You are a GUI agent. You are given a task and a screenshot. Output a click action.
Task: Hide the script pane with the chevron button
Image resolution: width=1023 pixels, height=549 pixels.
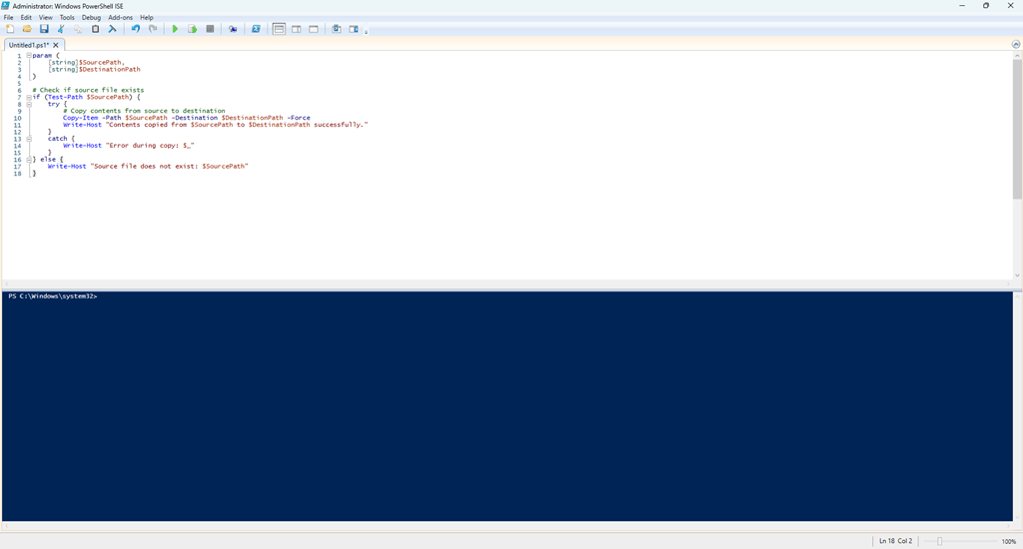[x=1016, y=44]
